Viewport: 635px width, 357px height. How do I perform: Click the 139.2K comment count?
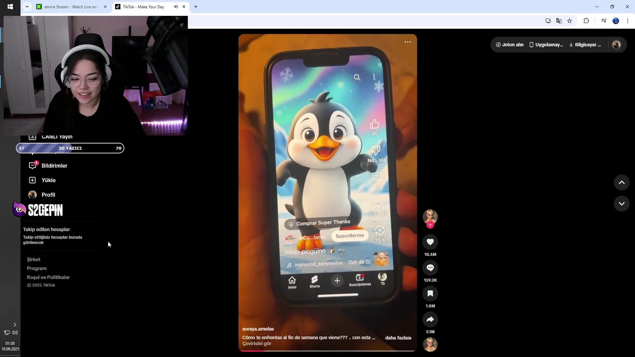click(x=430, y=280)
